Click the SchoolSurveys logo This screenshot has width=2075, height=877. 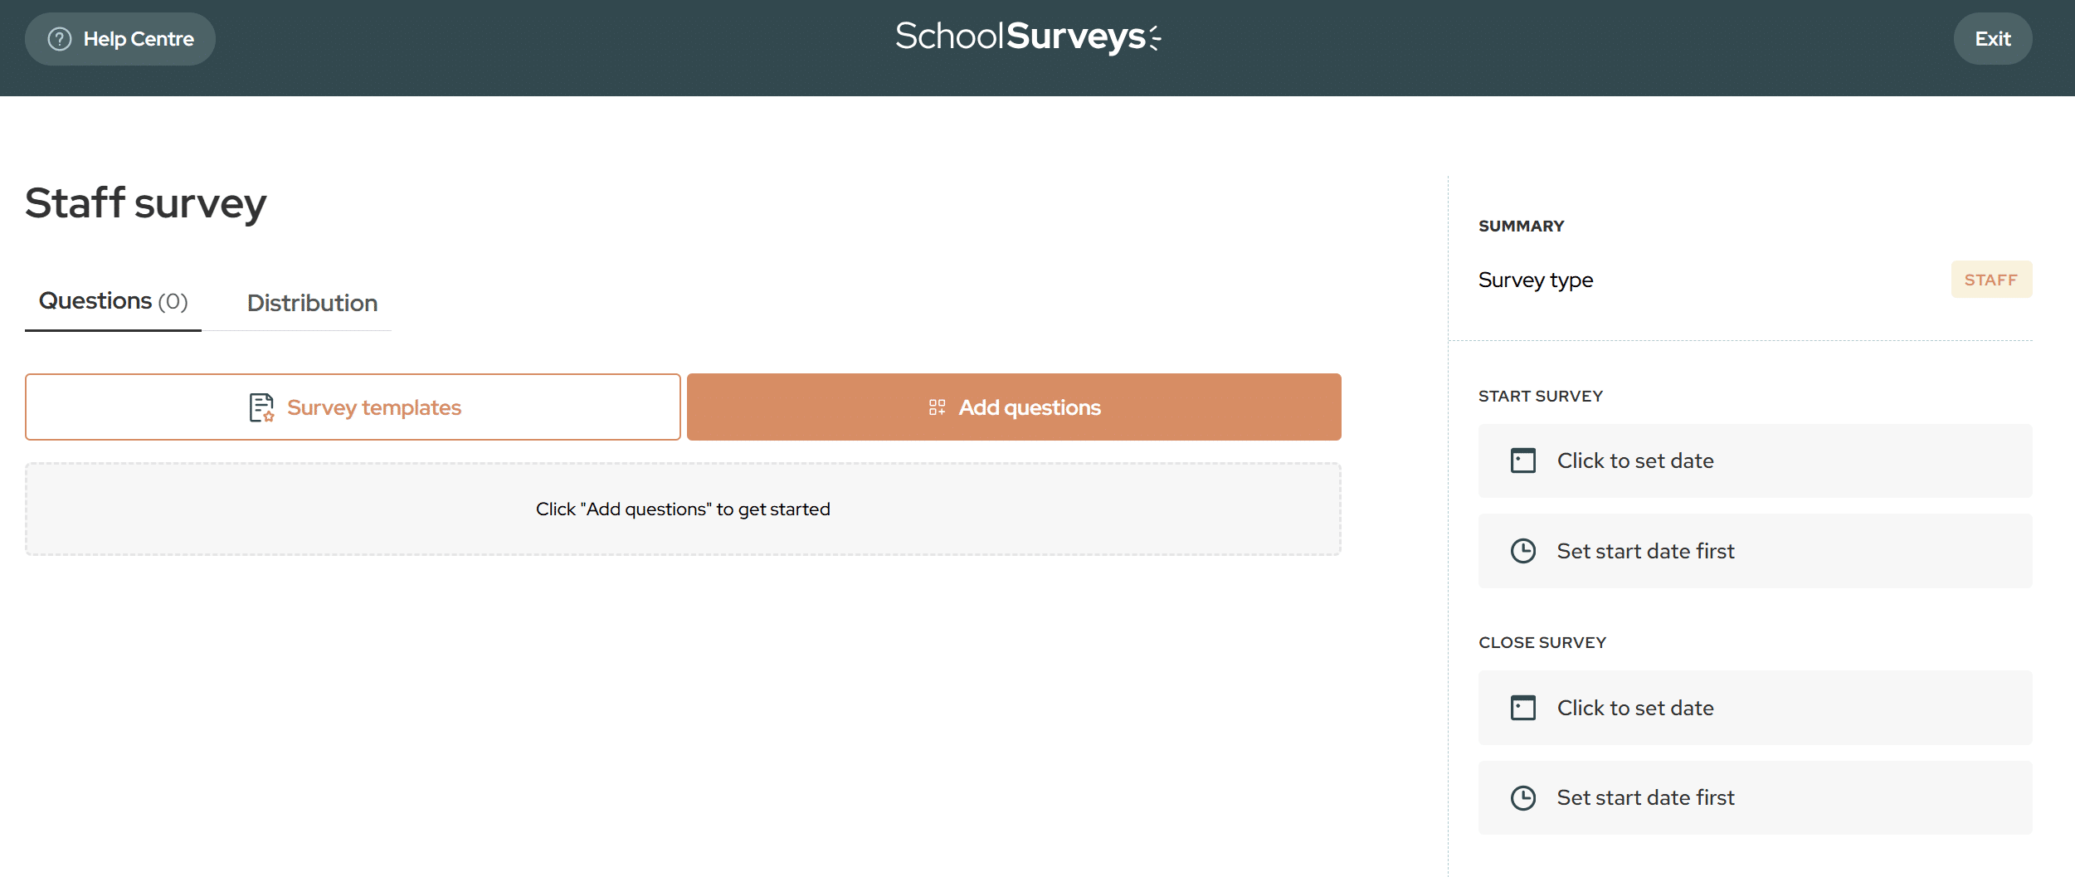click(x=1028, y=37)
